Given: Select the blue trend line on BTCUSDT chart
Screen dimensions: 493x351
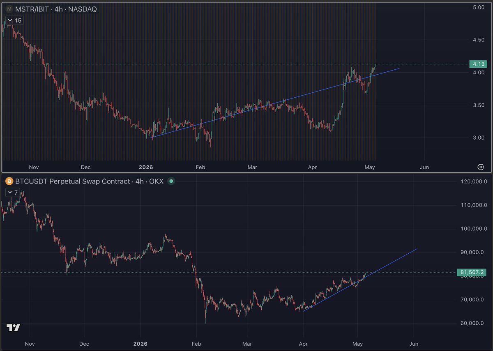Looking at the screenshot, I should (360, 280).
